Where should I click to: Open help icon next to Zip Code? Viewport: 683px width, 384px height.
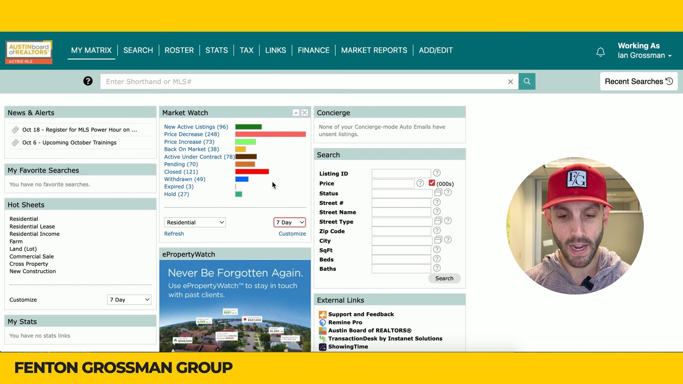point(437,230)
